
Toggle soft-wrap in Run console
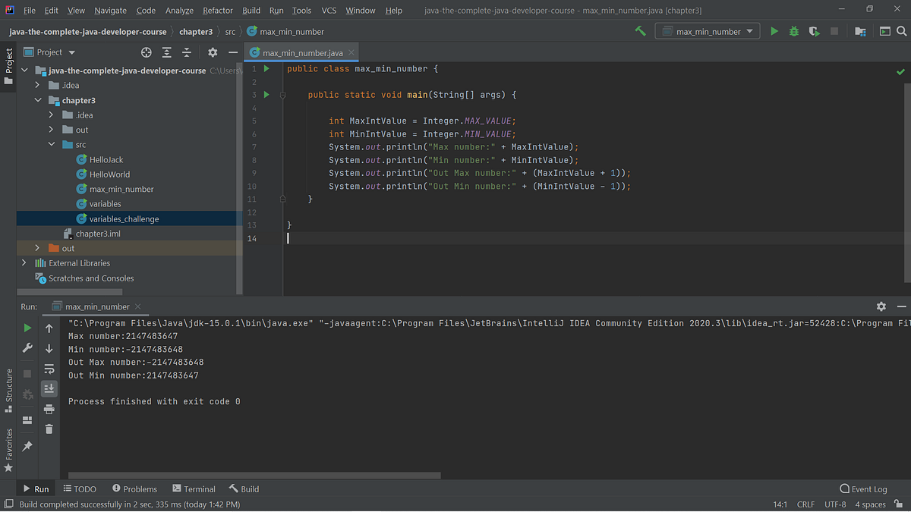[x=49, y=369]
